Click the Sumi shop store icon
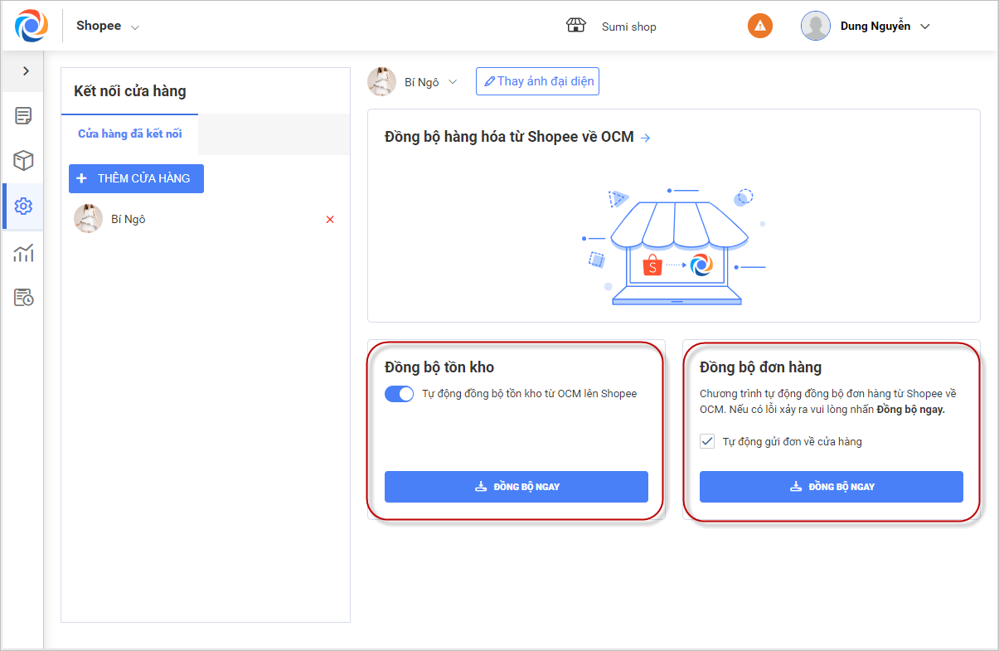 pyautogui.click(x=575, y=26)
